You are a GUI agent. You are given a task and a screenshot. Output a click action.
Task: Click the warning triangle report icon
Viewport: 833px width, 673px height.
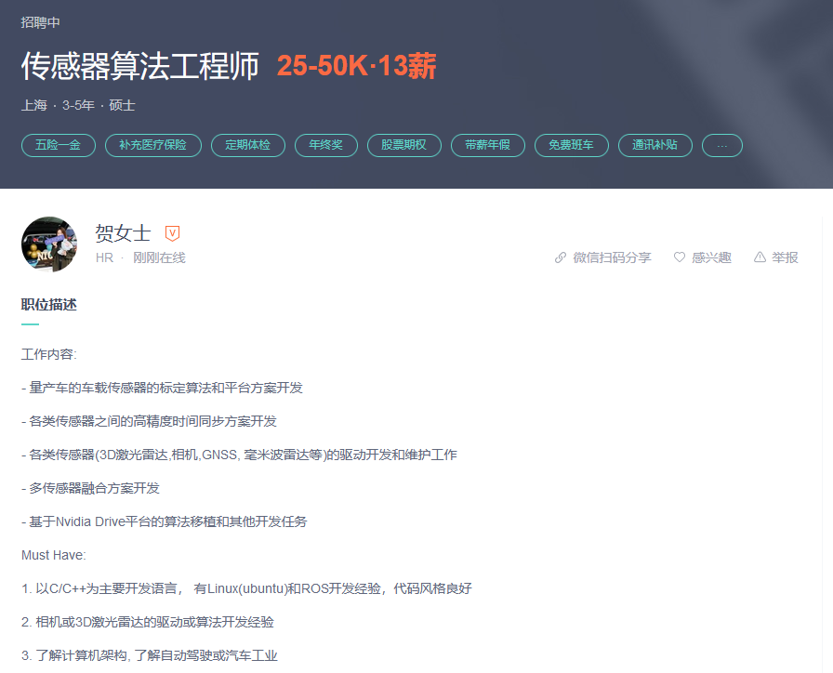760,257
